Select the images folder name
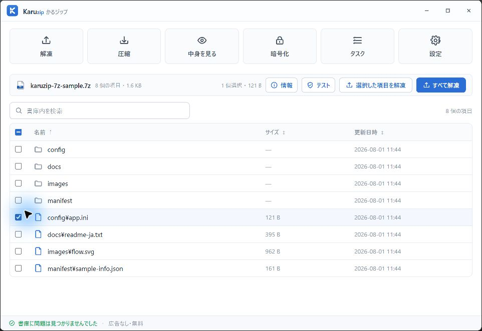Screen dimensions: 482x331 58,184
